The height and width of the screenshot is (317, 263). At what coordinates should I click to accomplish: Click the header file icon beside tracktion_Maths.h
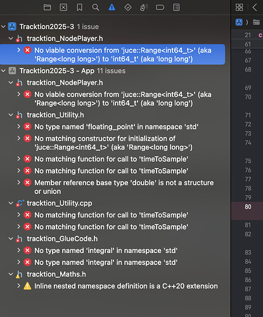coord(19,275)
